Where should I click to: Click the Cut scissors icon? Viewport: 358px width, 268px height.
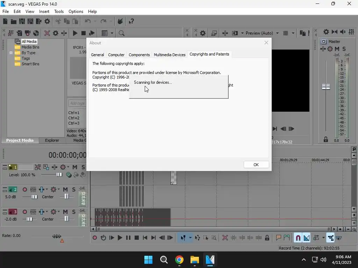coord(58,21)
